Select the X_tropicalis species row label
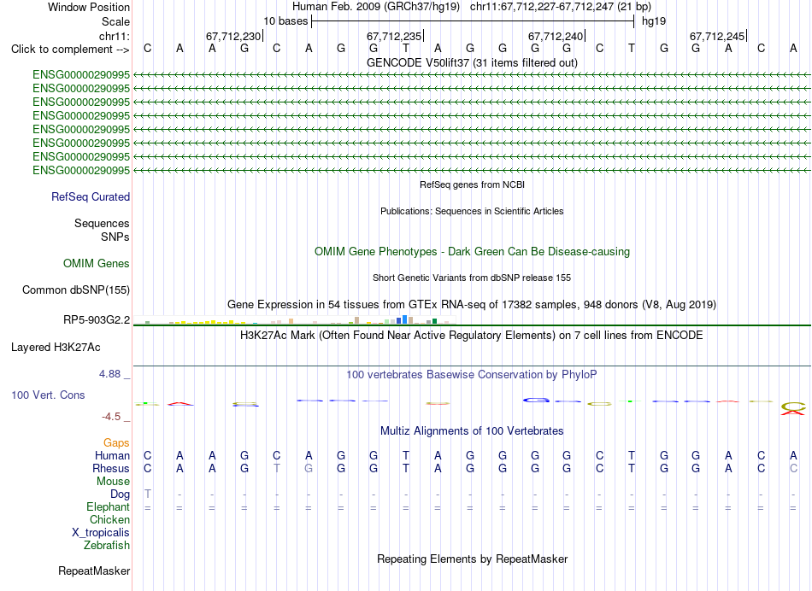Image resolution: width=812 pixels, height=591 pixels. 101,533
